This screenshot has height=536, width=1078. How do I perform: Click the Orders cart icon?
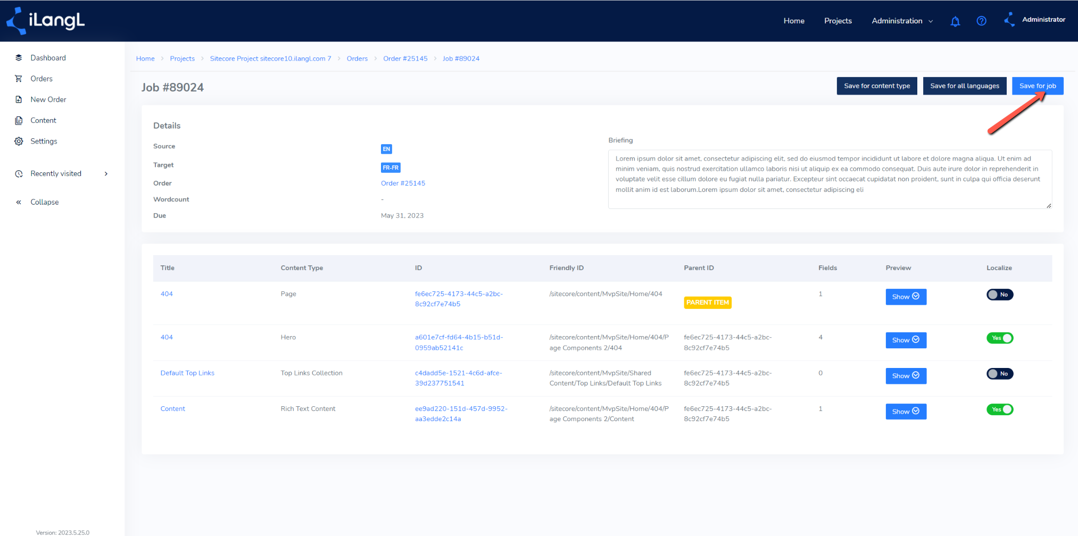point(19,79)
